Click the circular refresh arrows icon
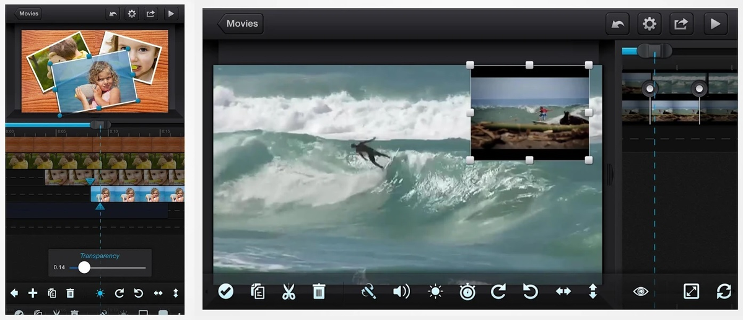The width and height of the screenshot is (743, 320). (723, 291)
